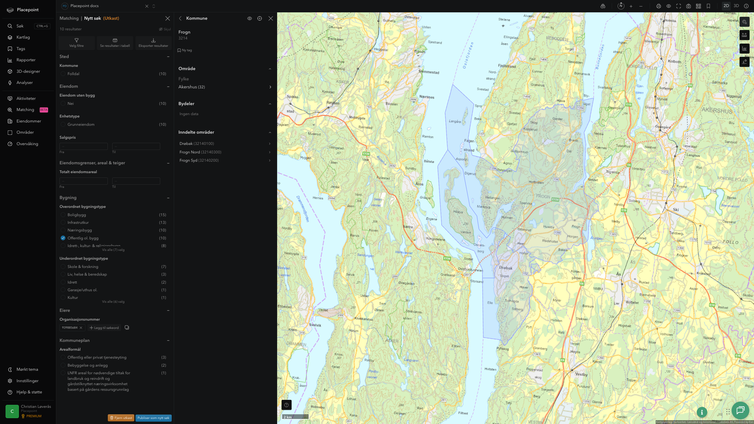Check the Boligbygg building type
This screenshot has height=424, width=754.
(x=63, y=215)
